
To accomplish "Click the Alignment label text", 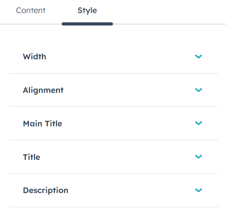I will 43,90.
